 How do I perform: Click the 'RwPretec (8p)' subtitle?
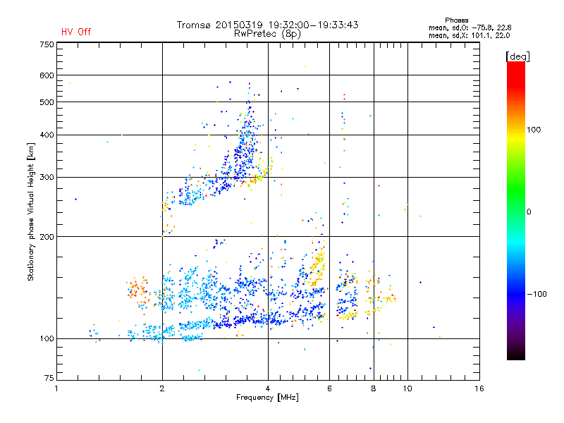[x=267, y=34]
